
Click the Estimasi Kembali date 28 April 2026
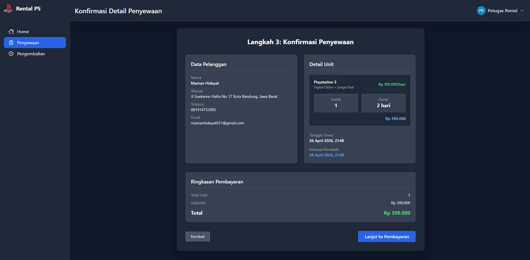[327, 155]
